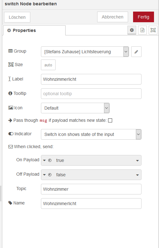Enable pass through msg checkbox
The image size is (159, 248).
[x=110, y=121]
